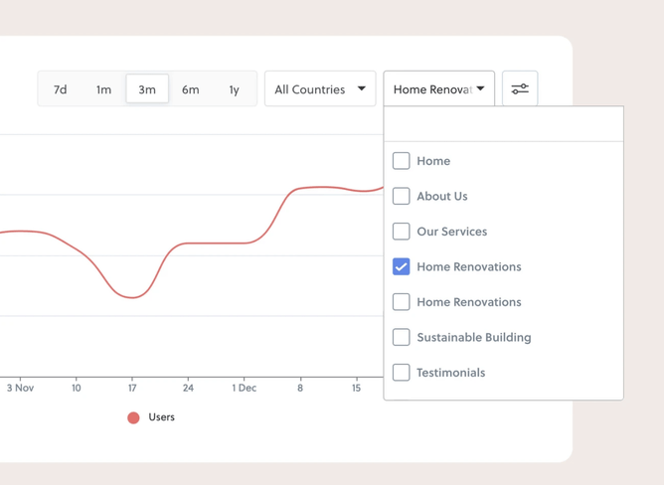
Task: Open the filter sliders settings icon
Action: (x=520, y=89)
